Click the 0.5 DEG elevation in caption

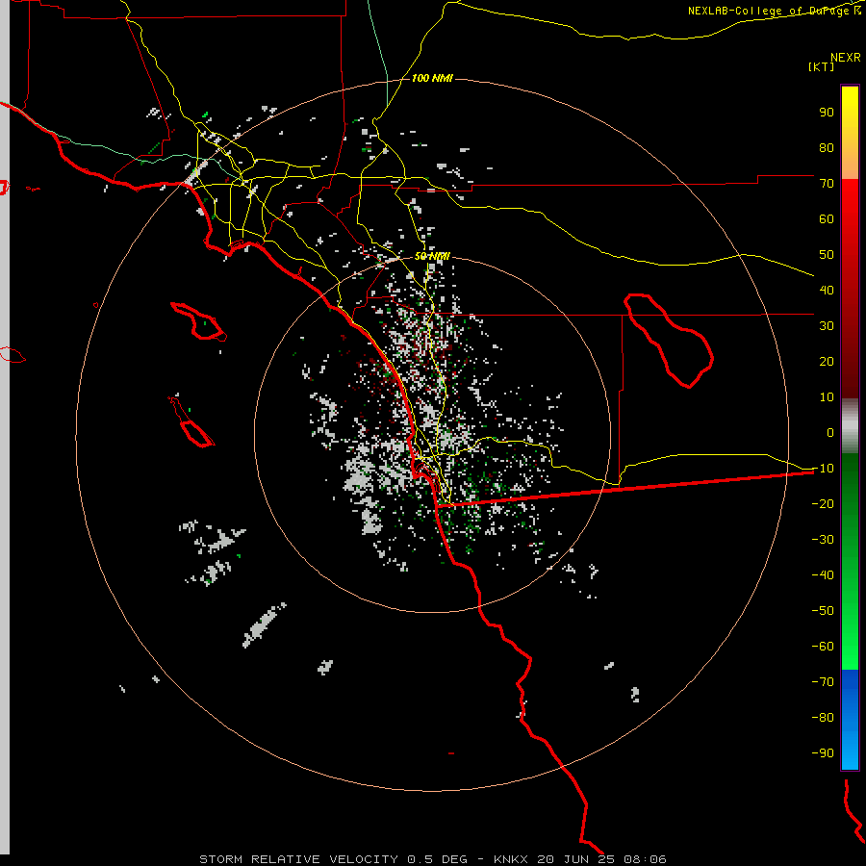point(438,859)
